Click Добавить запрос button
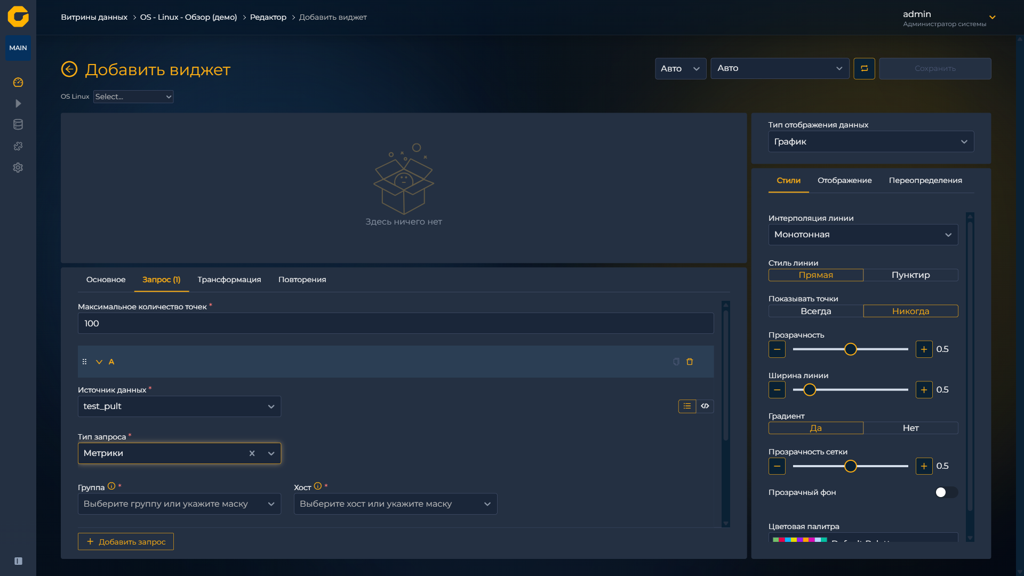 (x=126, y=541)
